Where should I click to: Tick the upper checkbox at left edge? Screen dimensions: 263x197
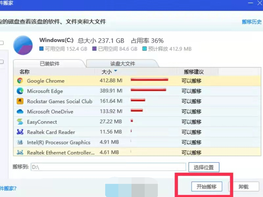pyautogui.click(x=2, y=43)
